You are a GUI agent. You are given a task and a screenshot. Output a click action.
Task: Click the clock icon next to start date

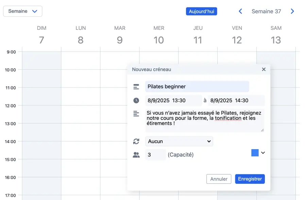point(136,100)
